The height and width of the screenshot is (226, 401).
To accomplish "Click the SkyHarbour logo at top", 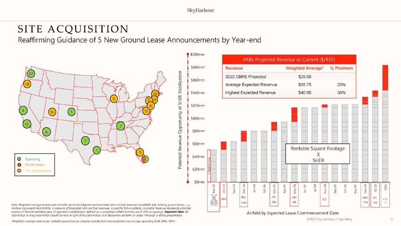I will pyautogui.click(x=200, y=9).
